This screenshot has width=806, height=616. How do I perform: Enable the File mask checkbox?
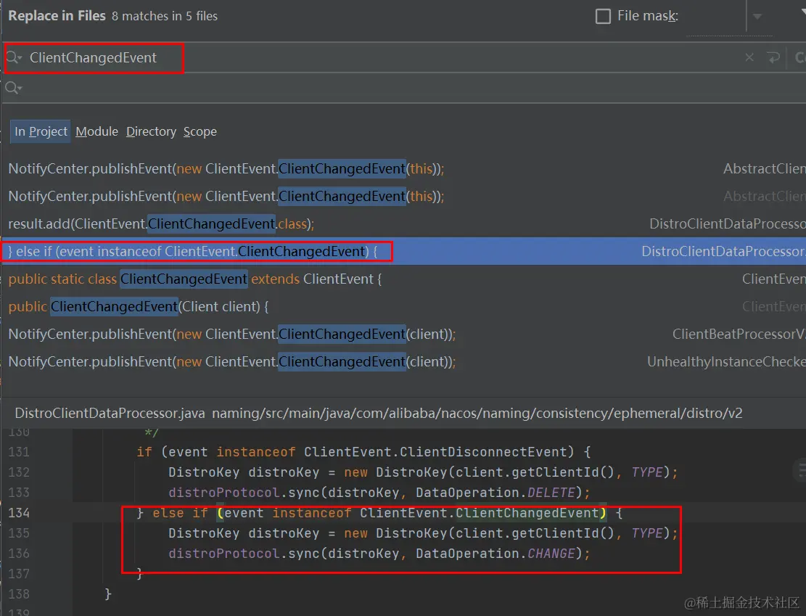603,16
